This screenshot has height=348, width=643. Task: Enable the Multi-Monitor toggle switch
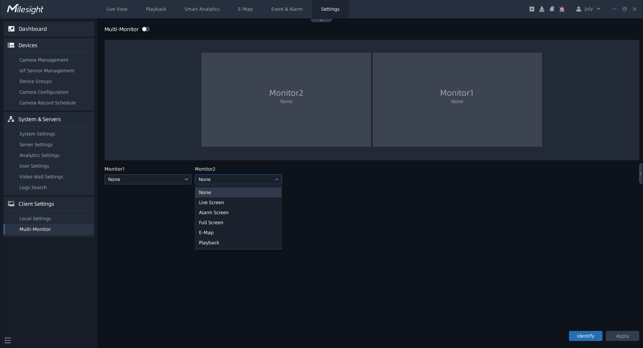146,29
